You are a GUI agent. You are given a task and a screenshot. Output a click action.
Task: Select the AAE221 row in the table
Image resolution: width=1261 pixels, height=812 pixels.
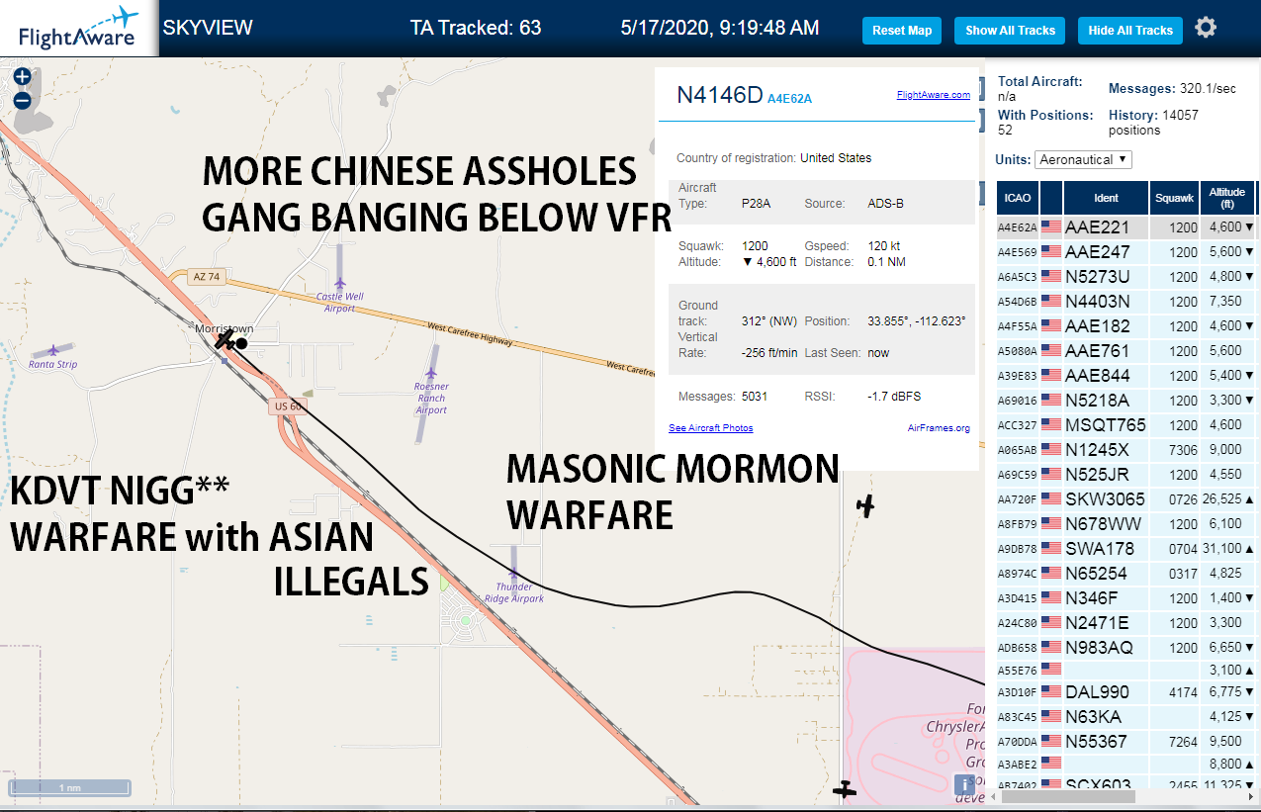[x=1127, y=227]
